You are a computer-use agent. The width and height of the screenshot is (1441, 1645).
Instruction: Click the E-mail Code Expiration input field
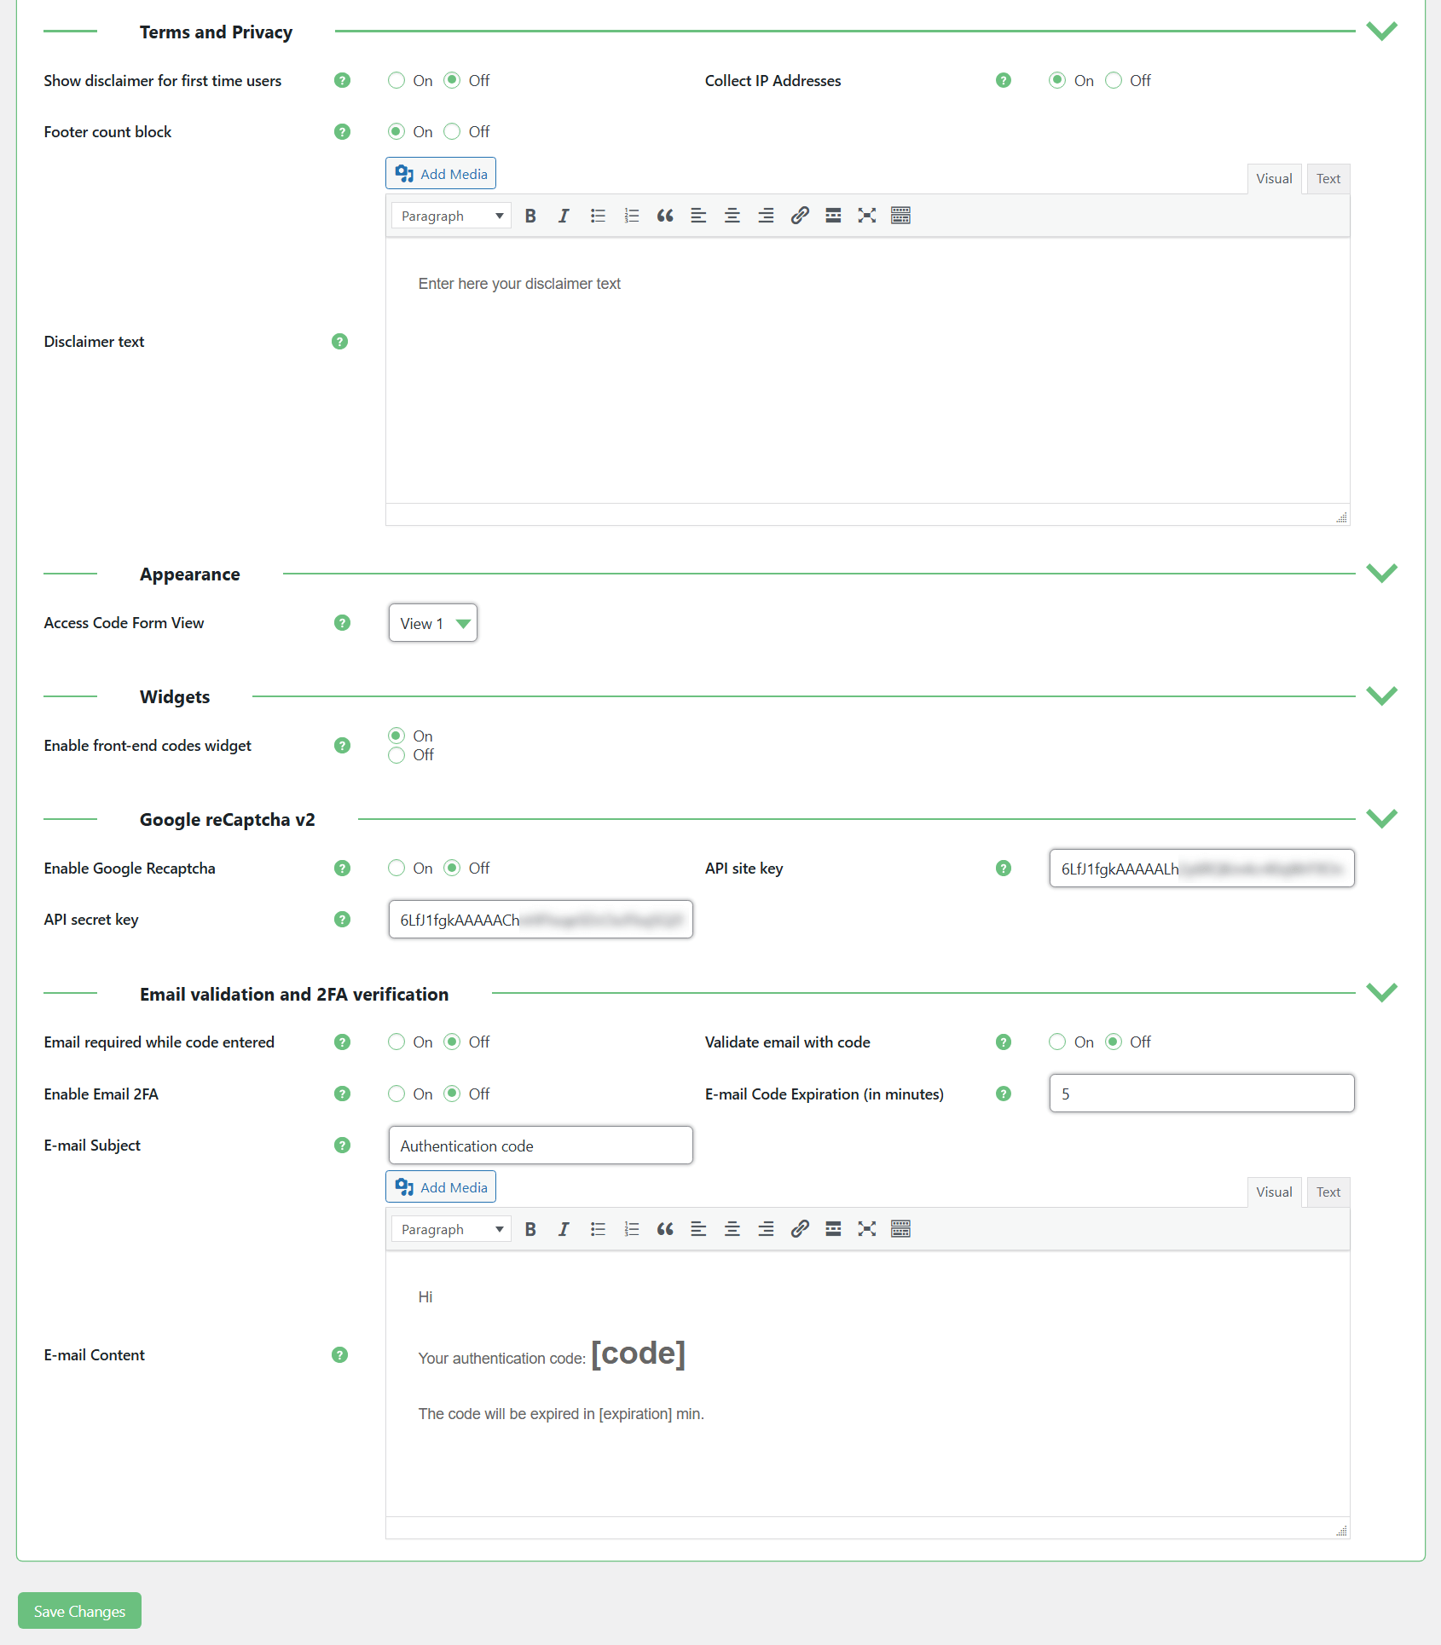point(1201,1094)
